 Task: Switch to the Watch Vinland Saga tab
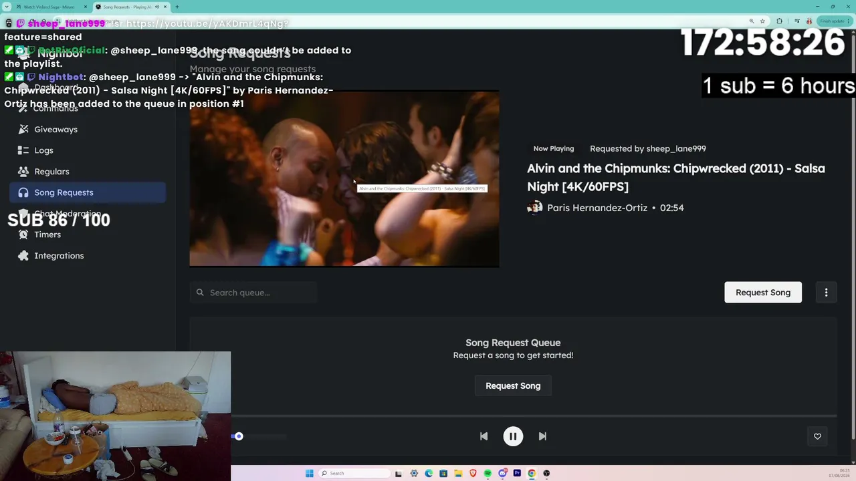pyautogui.click(x=51, y=7)
